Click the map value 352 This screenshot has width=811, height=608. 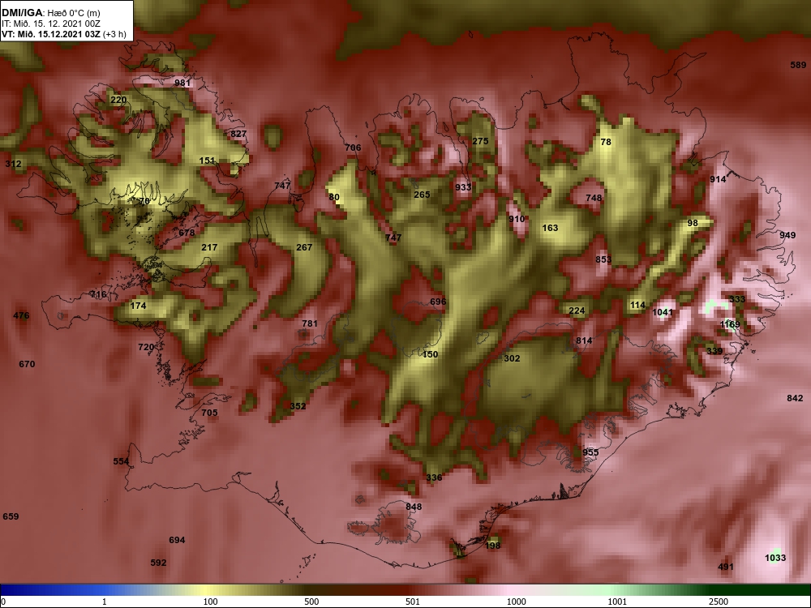point(298,406)
